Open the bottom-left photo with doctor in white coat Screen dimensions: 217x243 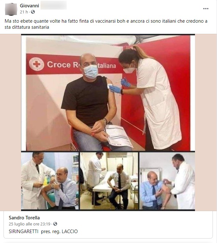[50, 181]
